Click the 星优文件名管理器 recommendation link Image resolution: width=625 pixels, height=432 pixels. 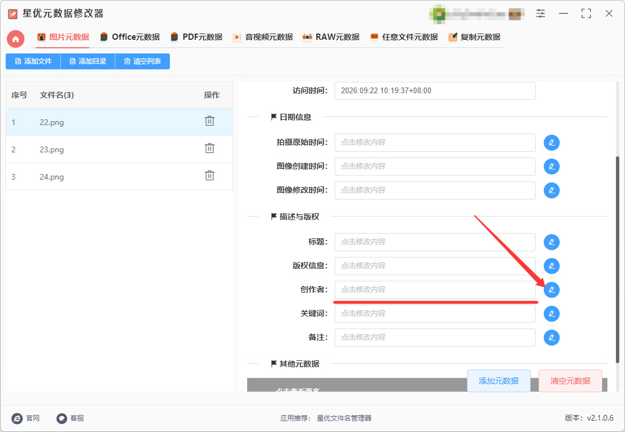(344, 418)
